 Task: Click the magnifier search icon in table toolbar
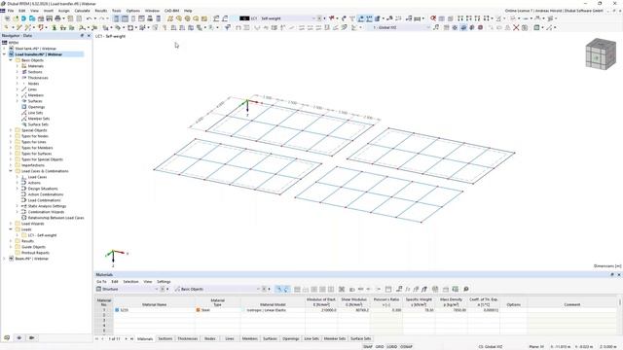pos(466,290)
